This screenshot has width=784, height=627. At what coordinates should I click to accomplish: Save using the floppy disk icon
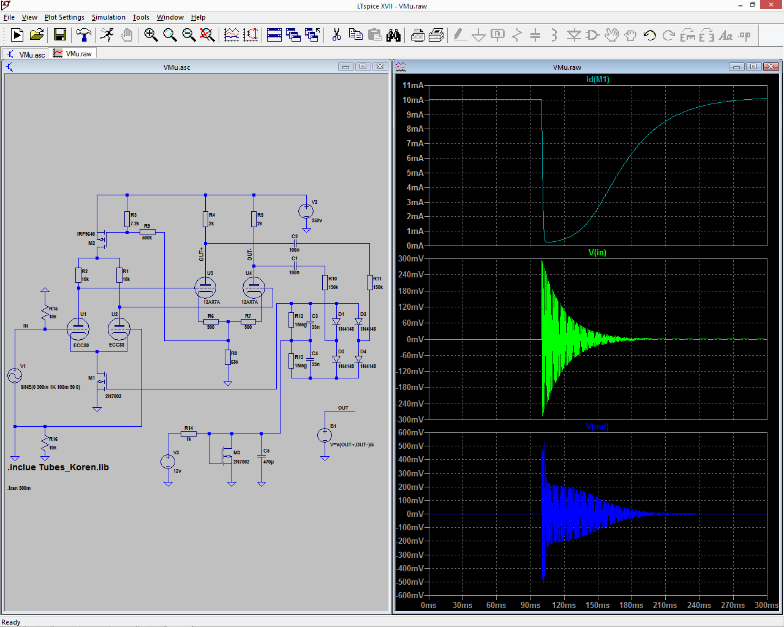[59, 35]
